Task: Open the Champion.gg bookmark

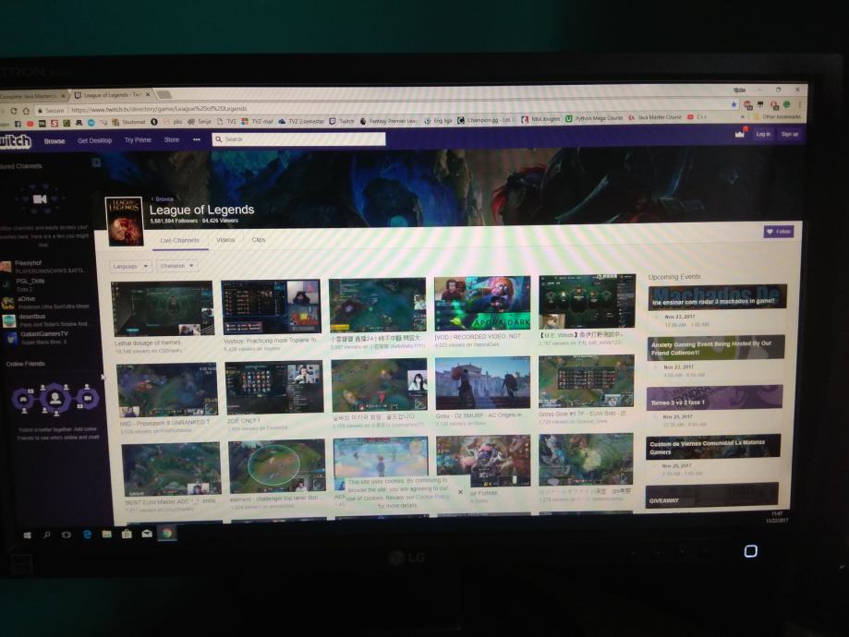Action: (x=485, y=120)
